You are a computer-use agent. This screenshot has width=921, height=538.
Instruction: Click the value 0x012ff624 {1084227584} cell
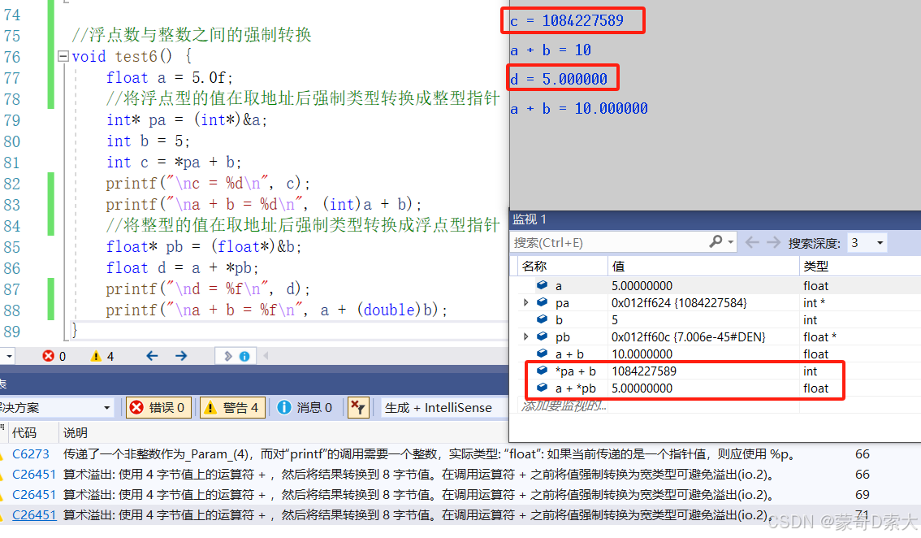pos(679,303)
